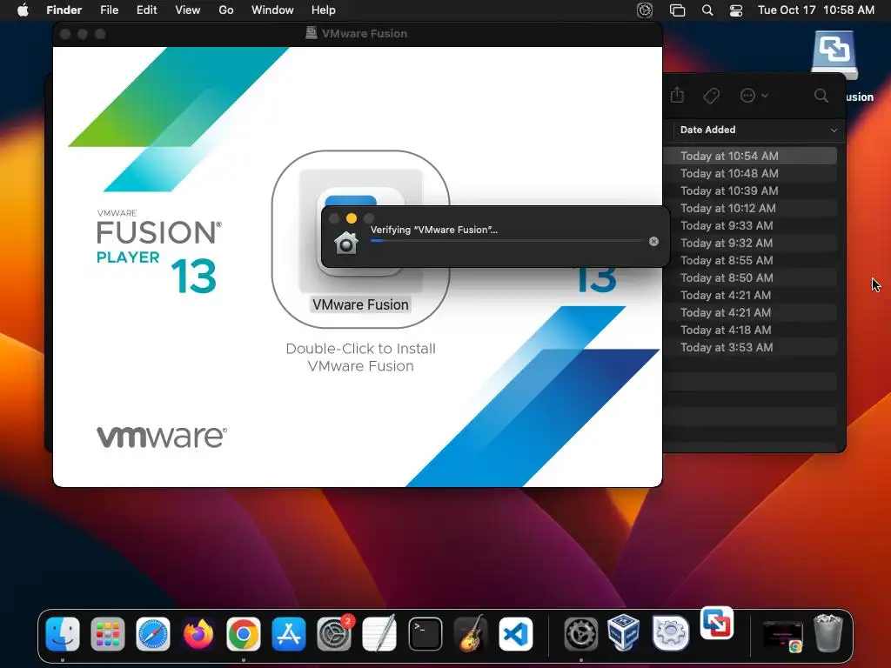Select the row "Today at 10:54 AM"
Screen dimensions: 891x668
point(750,156)
